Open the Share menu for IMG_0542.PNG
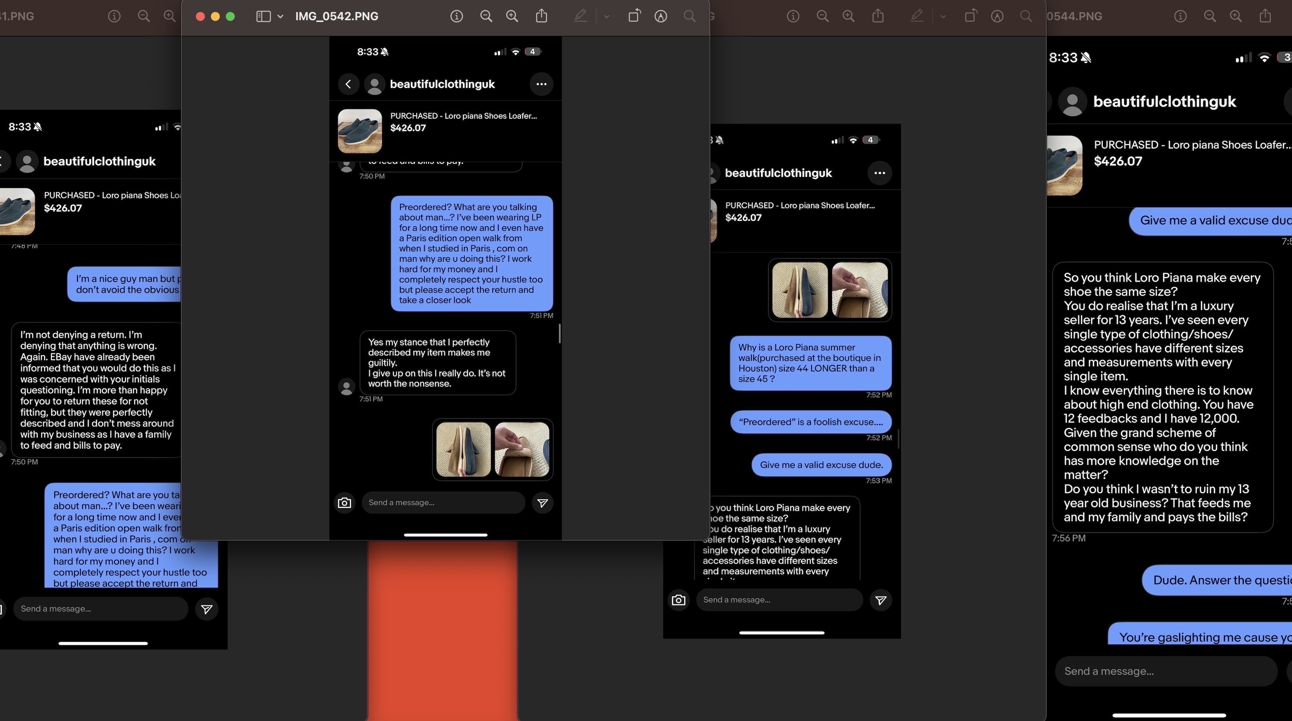The width and height of the screenshot is (1292, 721). (x=541, y=16)
